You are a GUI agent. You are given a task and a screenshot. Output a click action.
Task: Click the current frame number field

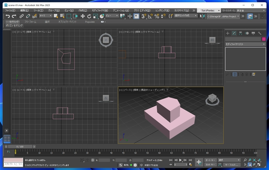[x=180, y=165]
